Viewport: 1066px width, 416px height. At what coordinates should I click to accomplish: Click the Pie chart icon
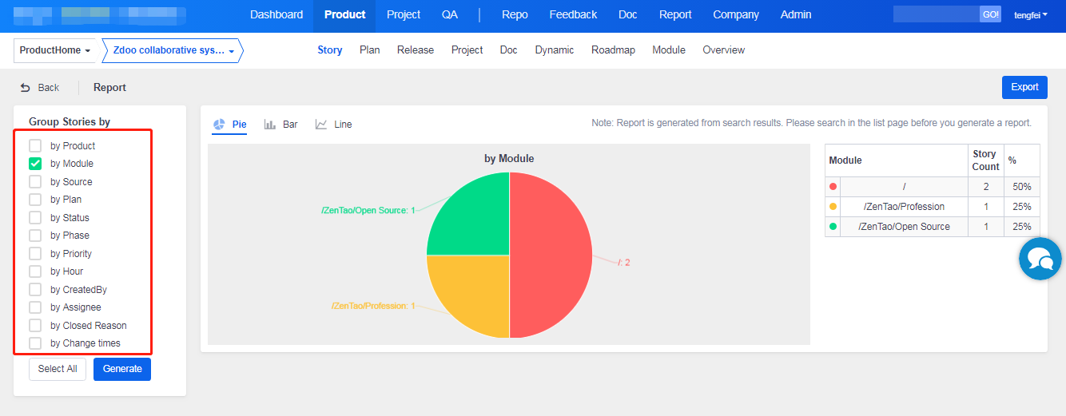pos(219,125)
